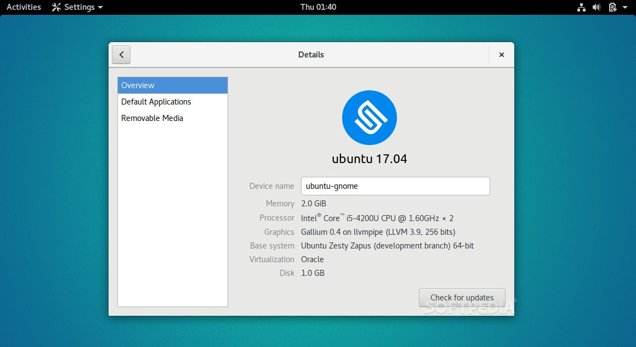Click the battery status icon
The height and width of the screenshot is (347, 636).
click(x=612, y=7)
